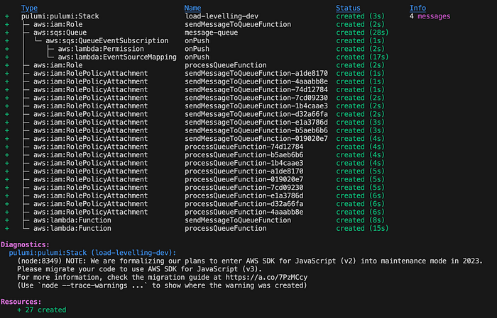
Task: Click the aws:sqs:QueueEventSubscription node
Action: point(107,41)
